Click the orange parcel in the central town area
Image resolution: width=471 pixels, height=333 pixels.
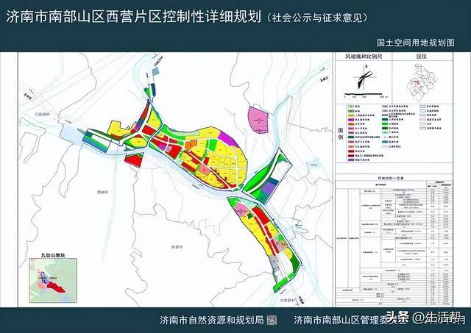[190, 145]
